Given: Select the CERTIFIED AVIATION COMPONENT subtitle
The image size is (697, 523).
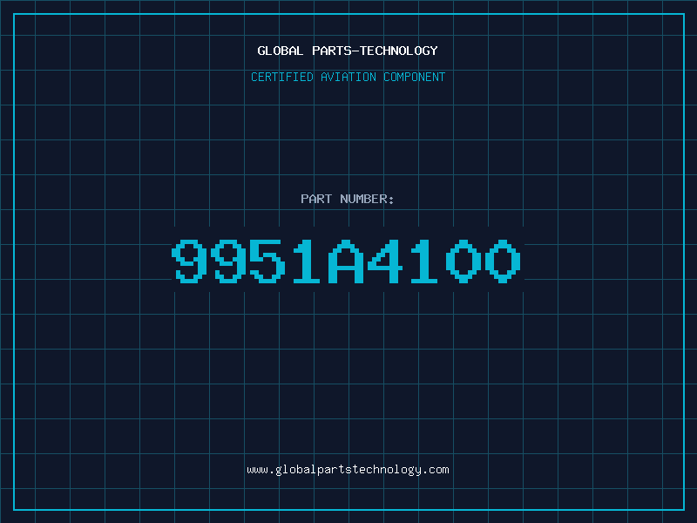Looking at the screenshot, I should (348, 77).
